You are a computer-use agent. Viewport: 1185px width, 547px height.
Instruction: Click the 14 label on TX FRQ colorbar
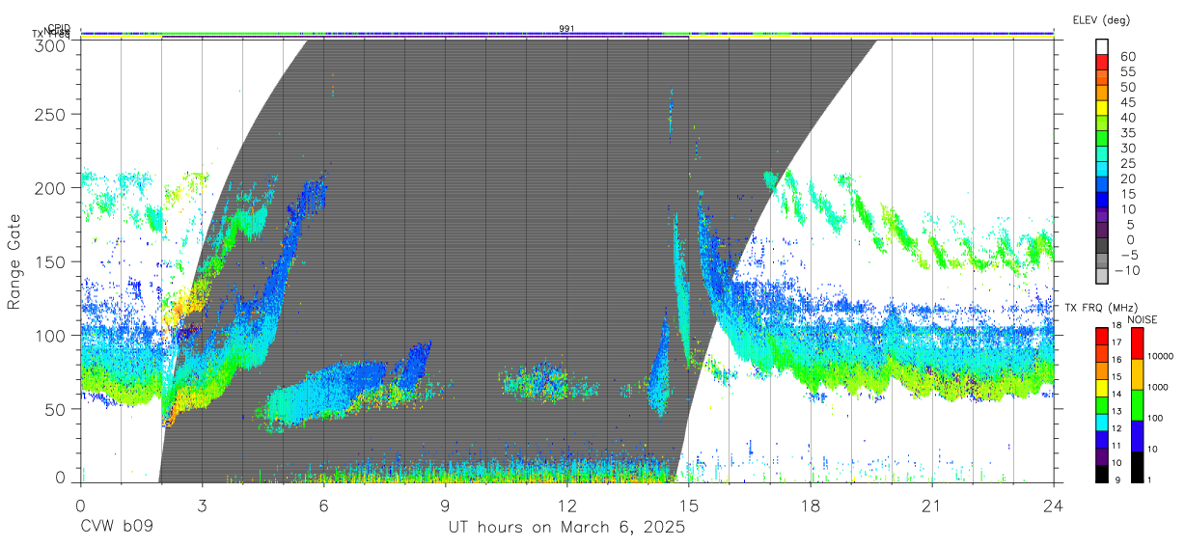tap(1117, 395)
